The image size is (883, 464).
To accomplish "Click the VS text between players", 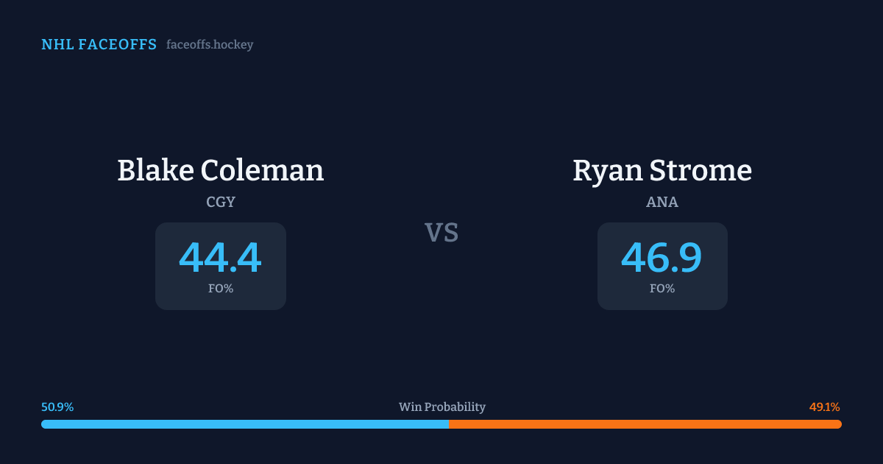I will click(x=441, y=233).
